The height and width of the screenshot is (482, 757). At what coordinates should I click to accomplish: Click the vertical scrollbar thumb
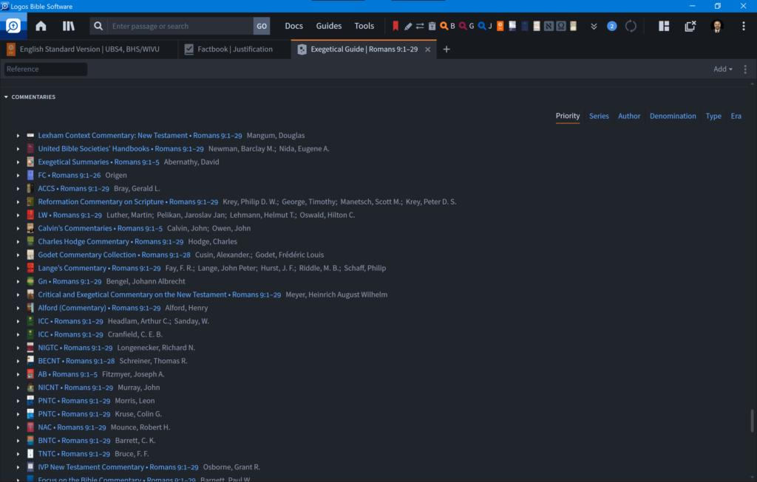(752, 420)
